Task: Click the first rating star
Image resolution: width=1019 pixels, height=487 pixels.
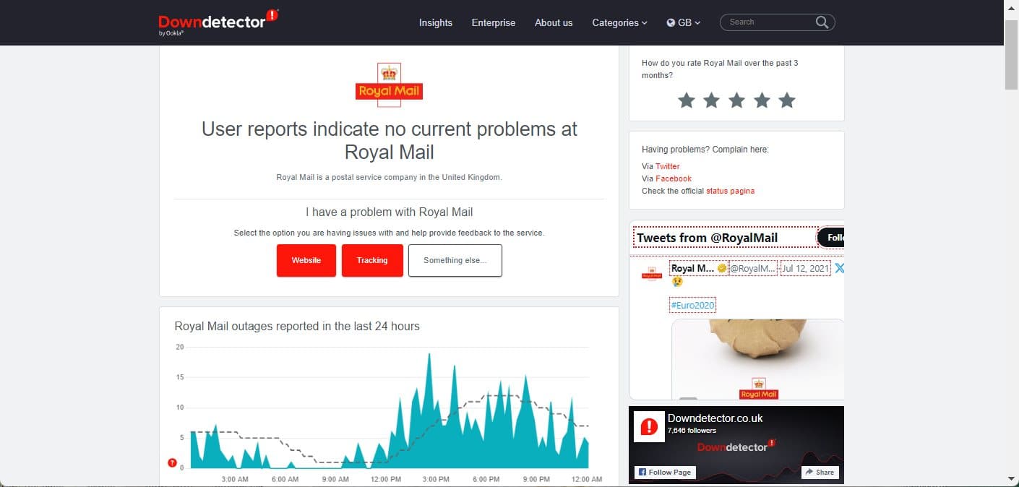Action: click(686, 100)
